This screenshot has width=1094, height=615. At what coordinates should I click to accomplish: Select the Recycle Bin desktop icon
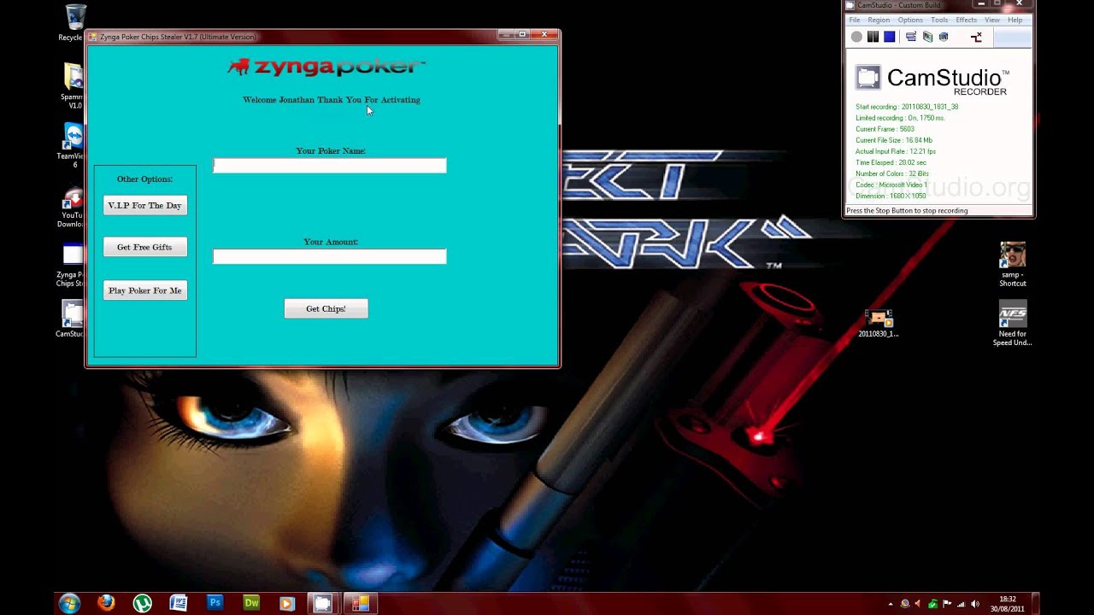click(74, 22)
